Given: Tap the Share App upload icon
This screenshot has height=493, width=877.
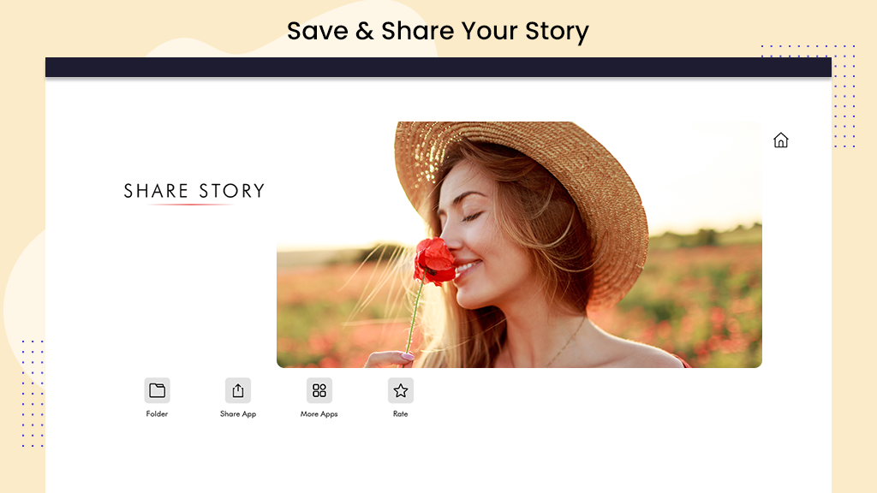Looking at the screenshot, I should coord(238,390).
